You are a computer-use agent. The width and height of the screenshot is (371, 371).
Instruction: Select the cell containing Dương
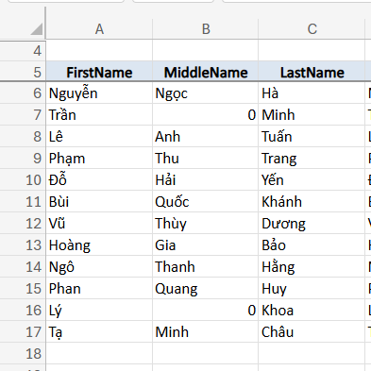pyautogui.click(x=312, y=224)
